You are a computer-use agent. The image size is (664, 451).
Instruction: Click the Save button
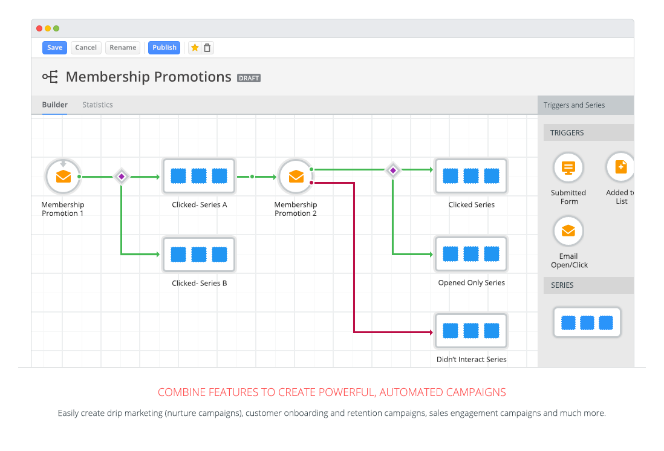click(54, 47)
